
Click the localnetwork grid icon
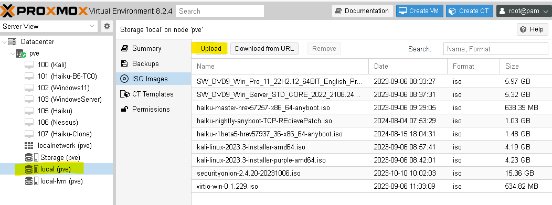29,146
